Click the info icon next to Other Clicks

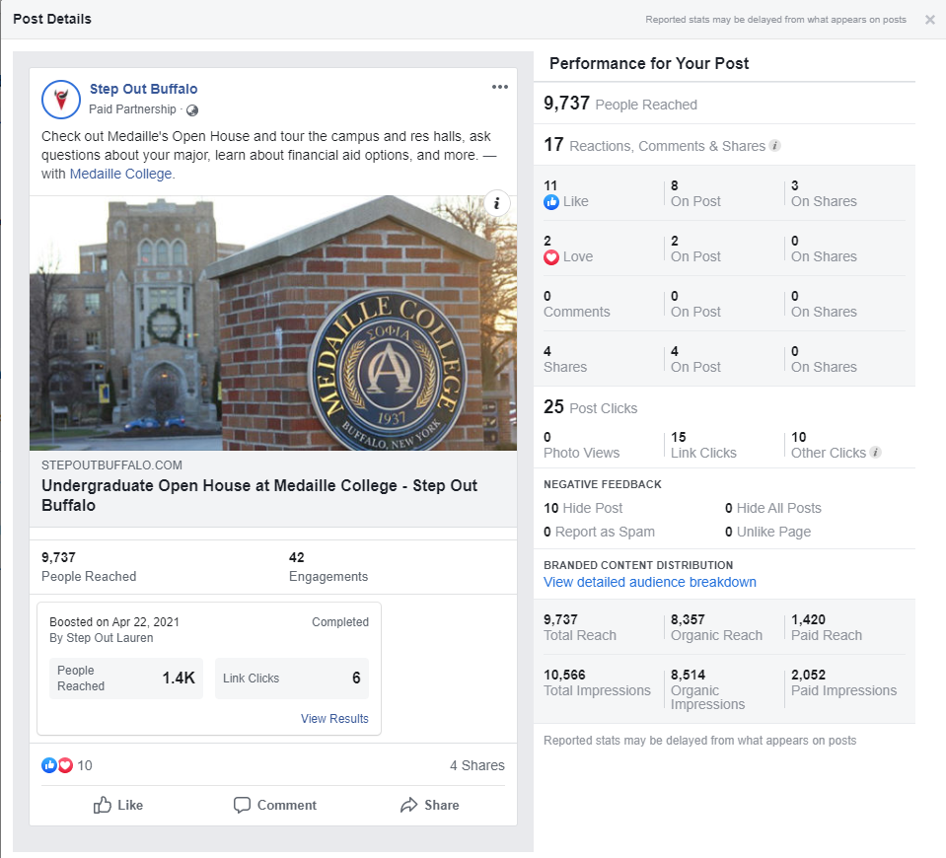876,453
